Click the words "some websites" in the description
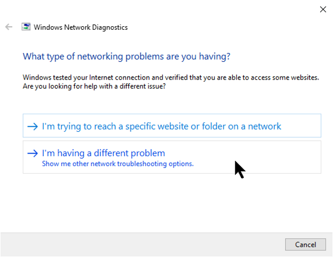333x257 pixels. click(x=295, y=78)
